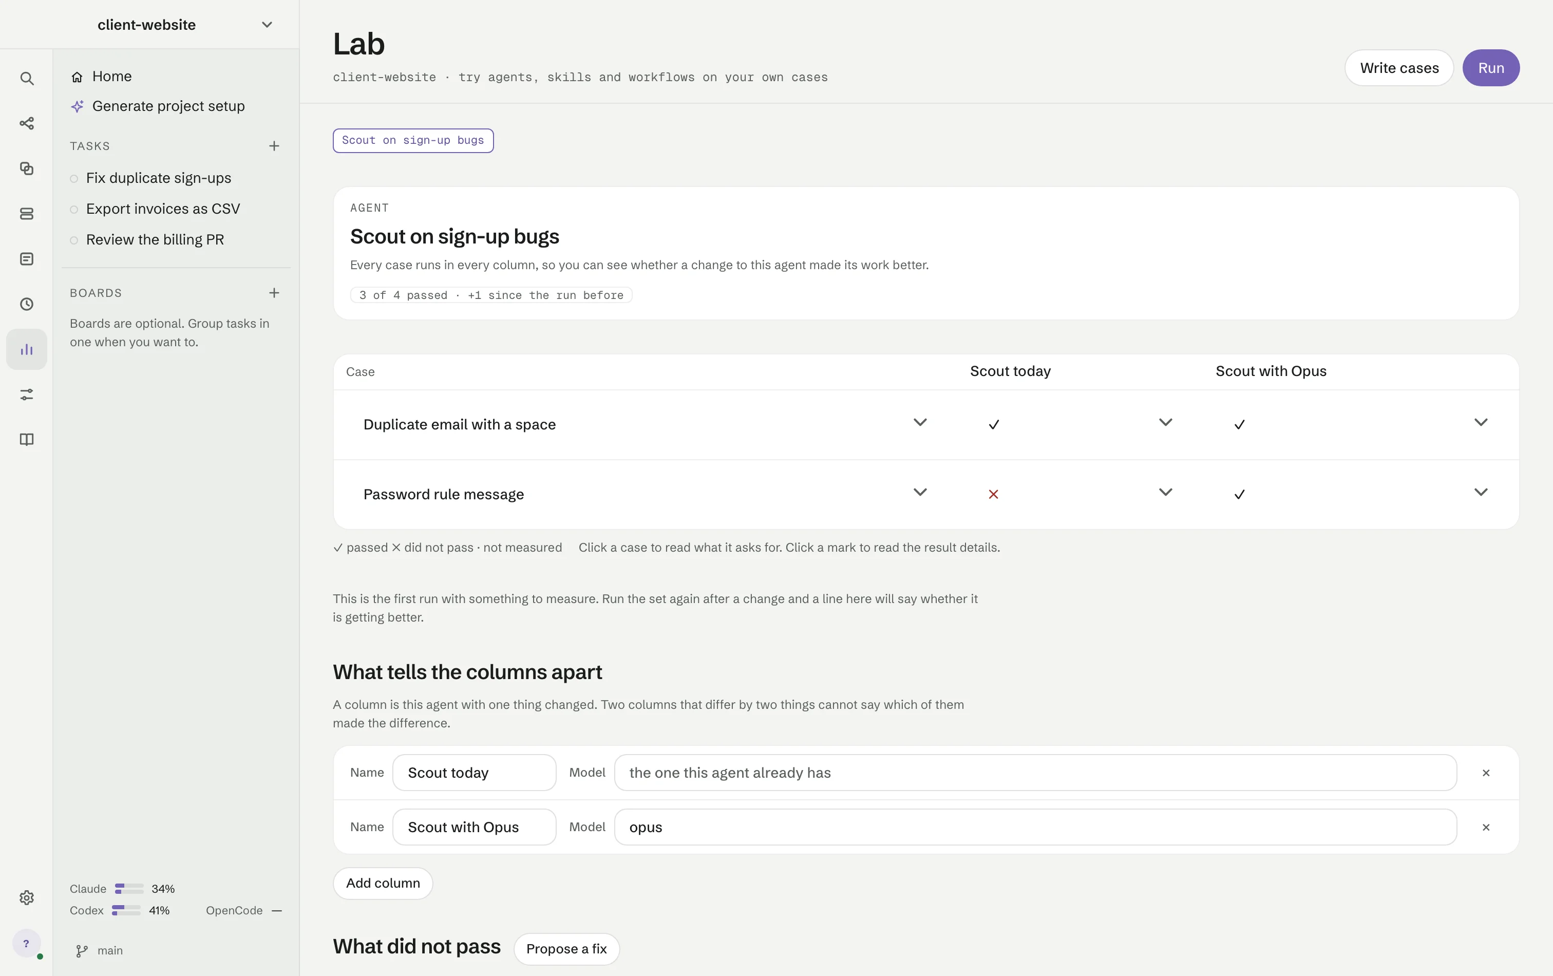
Task: Click Propose a fix button
Action: [566, 949]
